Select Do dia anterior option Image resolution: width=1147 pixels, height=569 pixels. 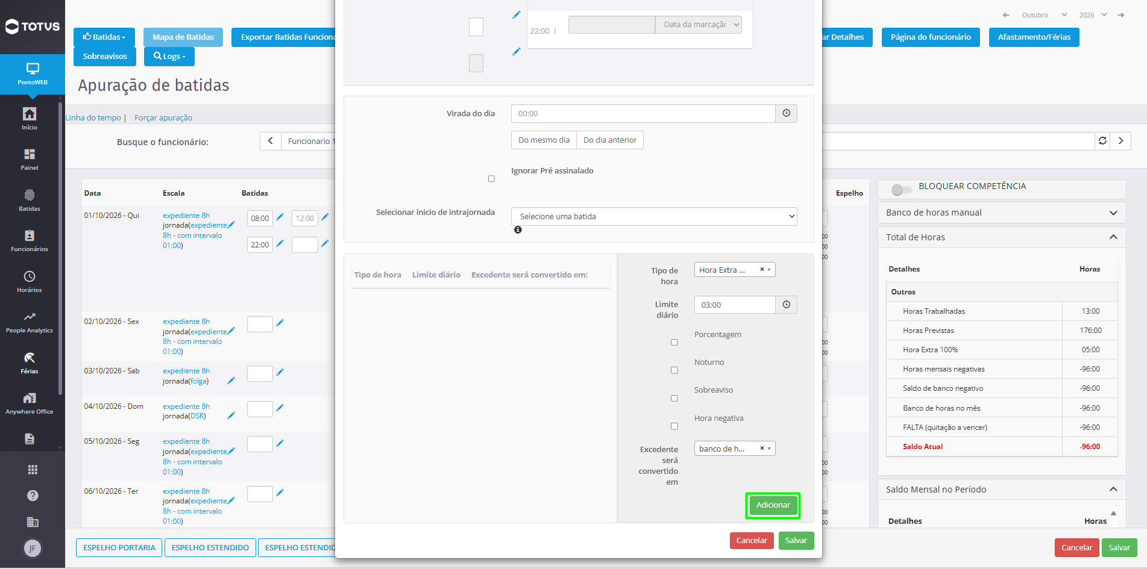(610, 140)
